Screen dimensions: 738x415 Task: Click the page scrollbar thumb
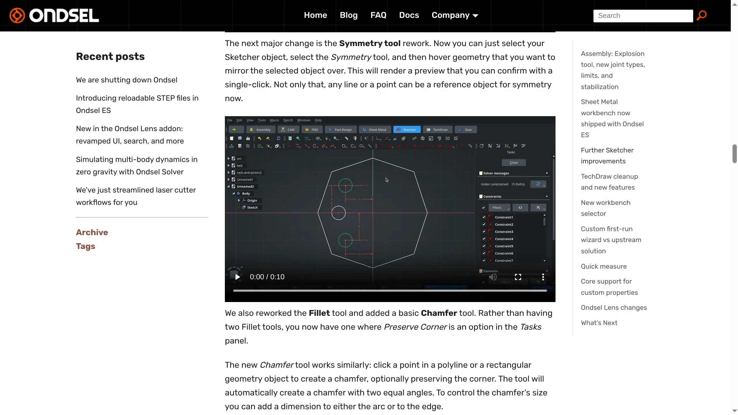[735, 154]
